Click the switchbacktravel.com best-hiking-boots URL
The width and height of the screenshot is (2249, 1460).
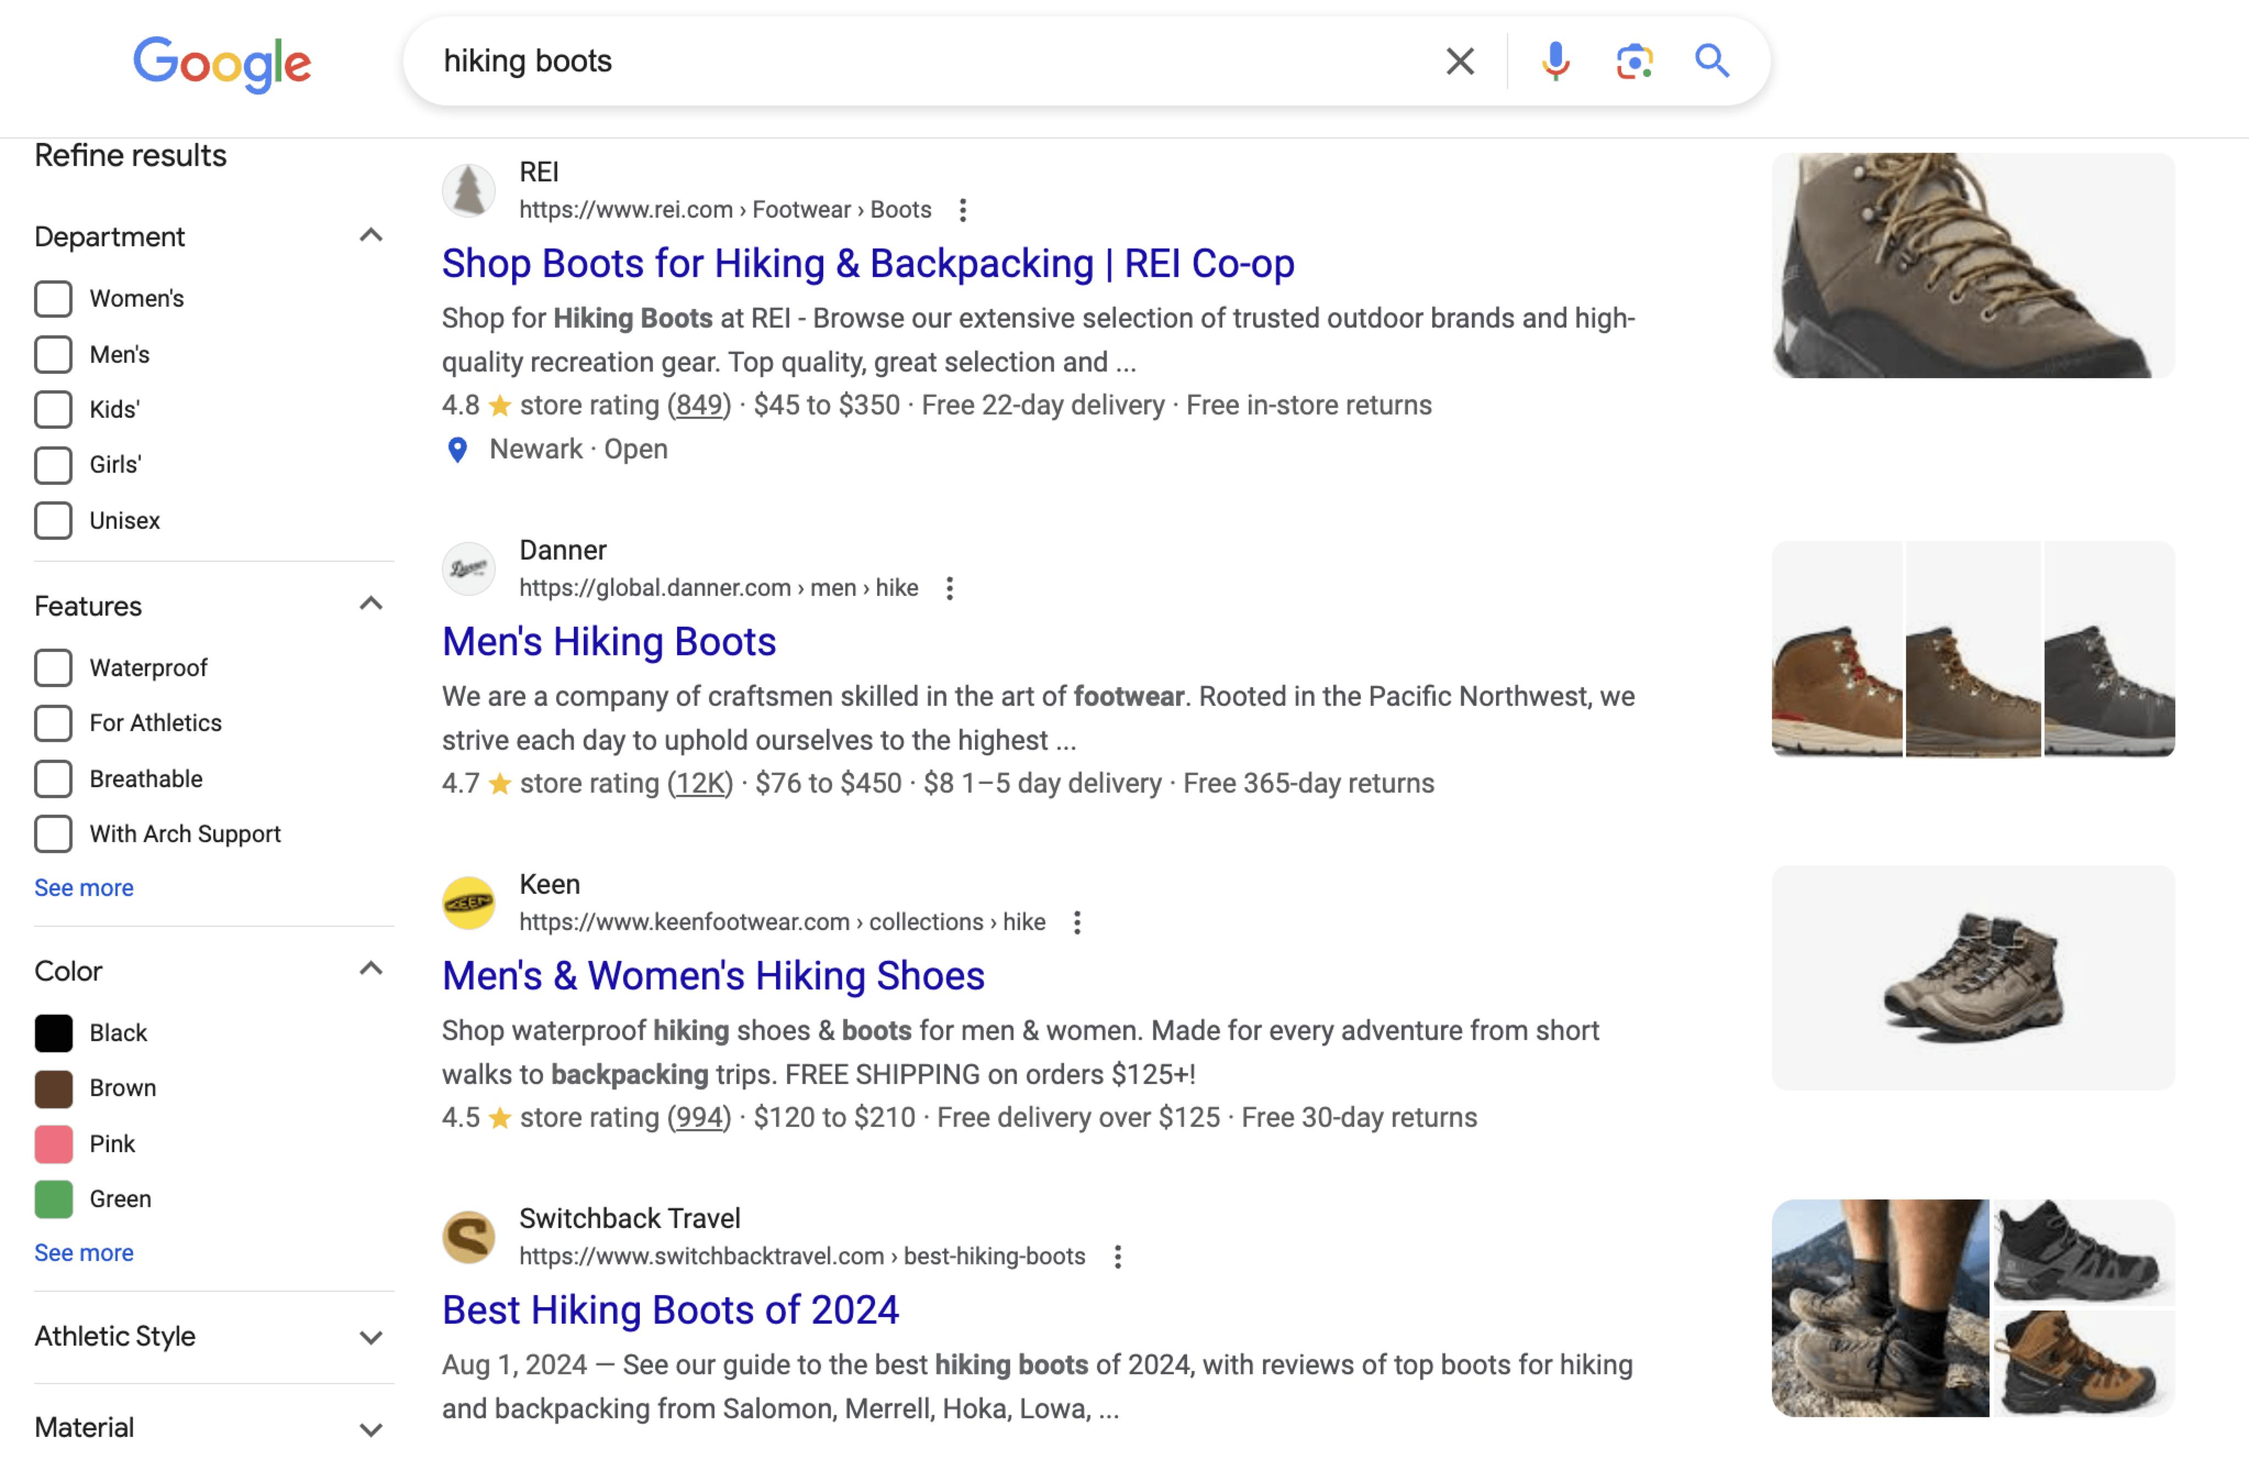801,1257
